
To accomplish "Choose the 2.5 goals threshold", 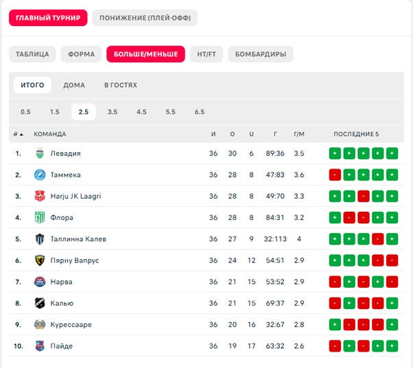I will coord(84,112).
